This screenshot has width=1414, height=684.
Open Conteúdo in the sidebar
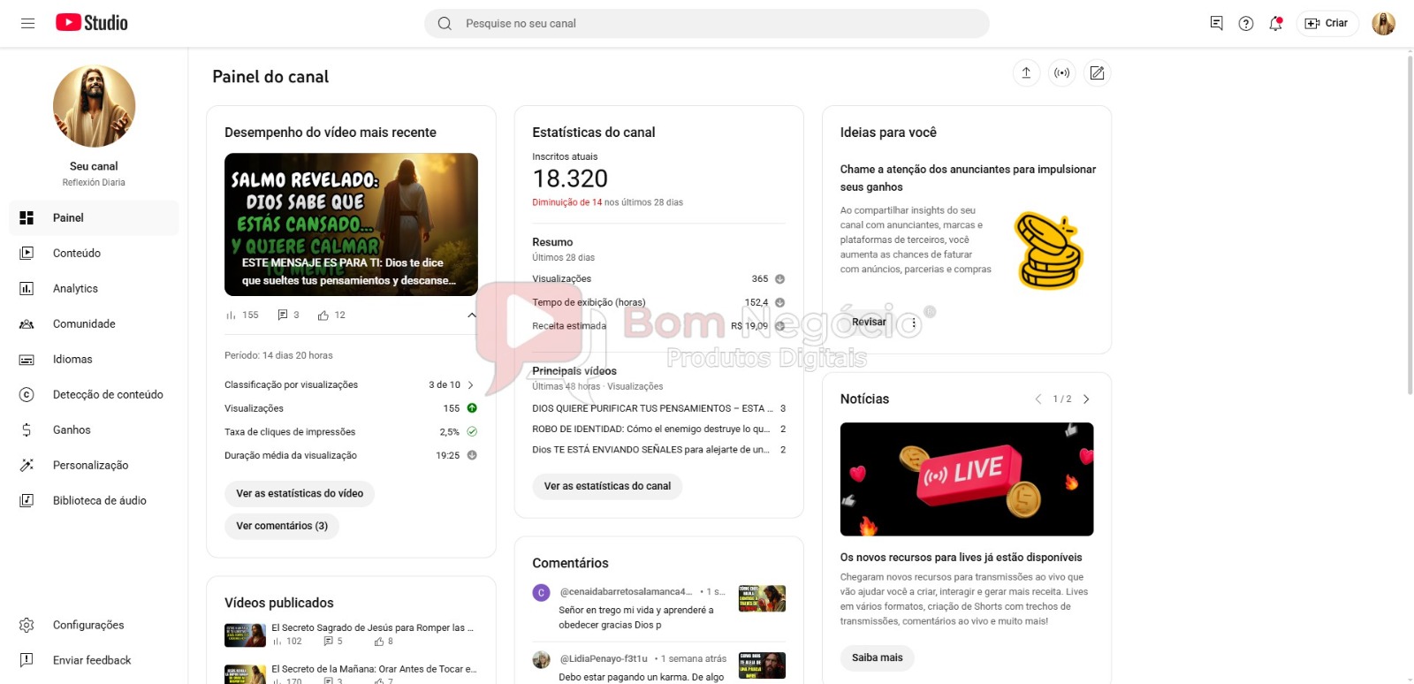pyautogui.click(x=94, y=253)
